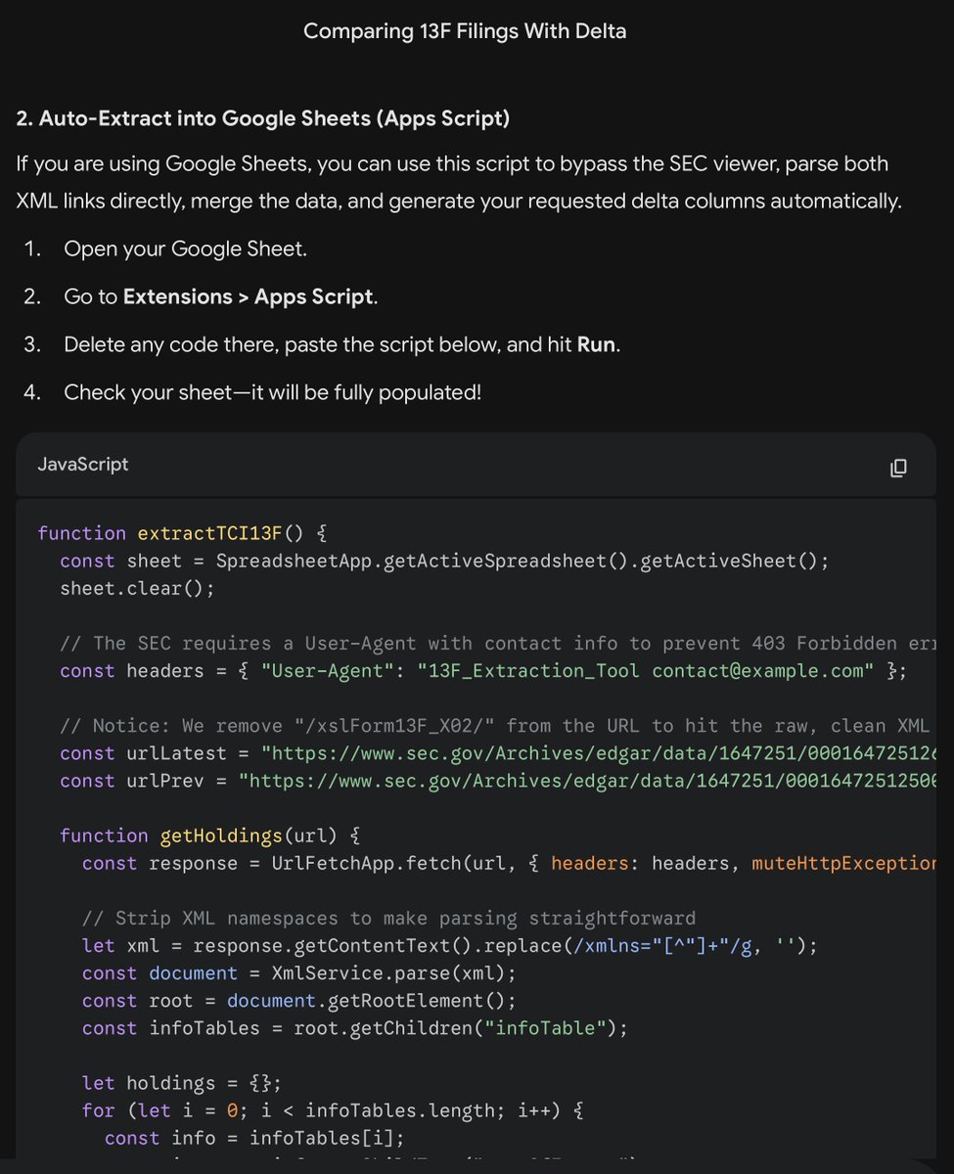Click comment Strip XML namespaces to make parsing straightforward
Viewport: 954px width, 1174px height.
pyautogui.click(x=388, y=919)
